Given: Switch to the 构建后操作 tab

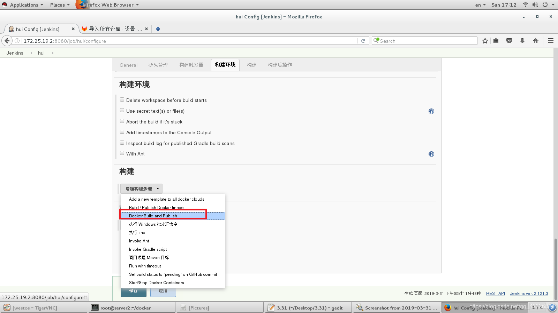Looking at the screenshot, I should pos(280,65).
